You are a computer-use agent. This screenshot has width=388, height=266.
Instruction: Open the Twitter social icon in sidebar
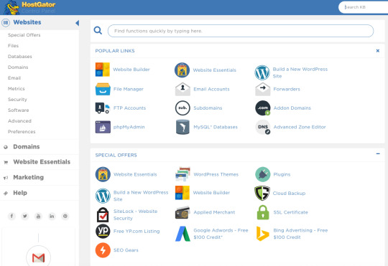[25, 216]
